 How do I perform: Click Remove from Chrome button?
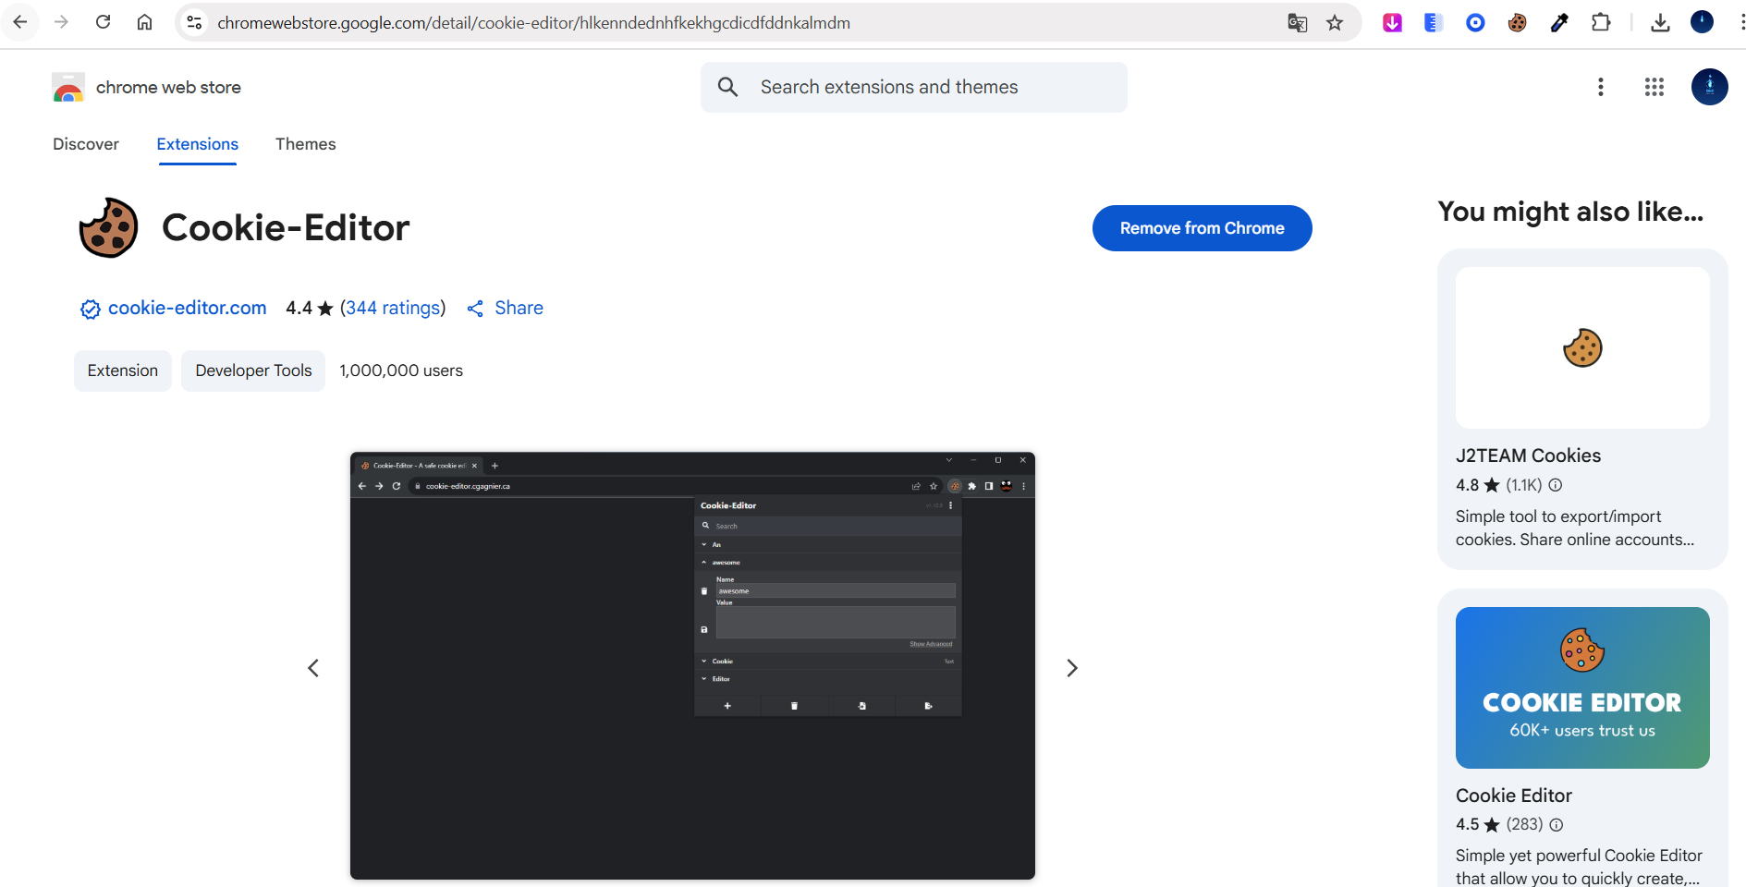pyautogui.click(x=1203, y=228)
